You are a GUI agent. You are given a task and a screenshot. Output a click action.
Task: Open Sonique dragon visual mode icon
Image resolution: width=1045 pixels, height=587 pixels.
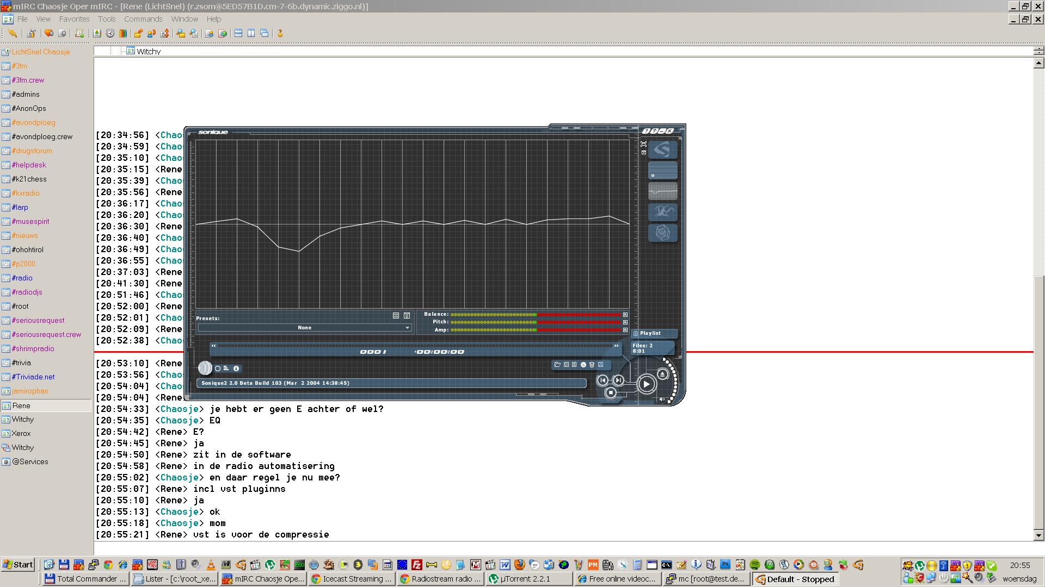[x=662, y=211]
